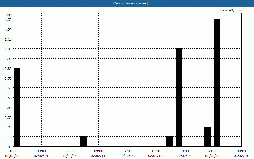Select the "0,30" y-axis value
The image size is (254, 159).
(8, 117)
